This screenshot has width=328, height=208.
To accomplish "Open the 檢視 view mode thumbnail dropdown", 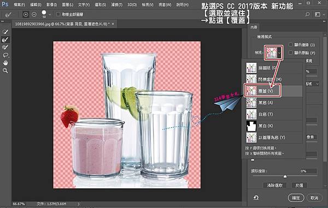I will coord(273,52).
